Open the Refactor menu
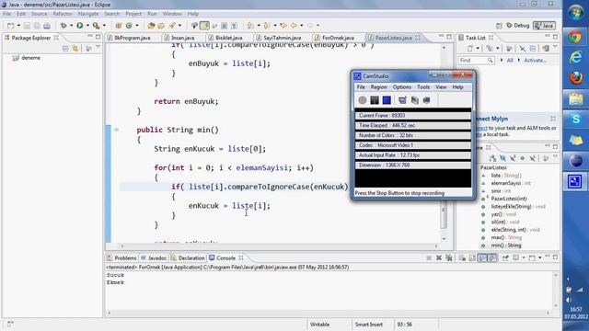Viewport: 589px width, 331px height. coord(62,14)
